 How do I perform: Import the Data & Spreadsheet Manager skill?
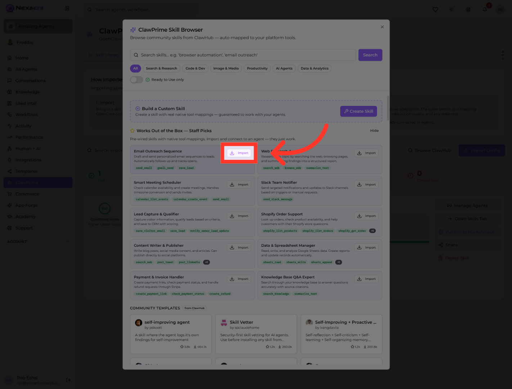(366, 247)
